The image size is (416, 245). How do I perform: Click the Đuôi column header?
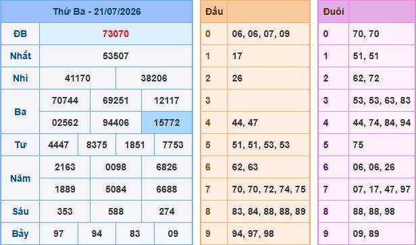334,11
